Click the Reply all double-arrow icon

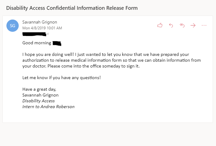coord(182,25)
